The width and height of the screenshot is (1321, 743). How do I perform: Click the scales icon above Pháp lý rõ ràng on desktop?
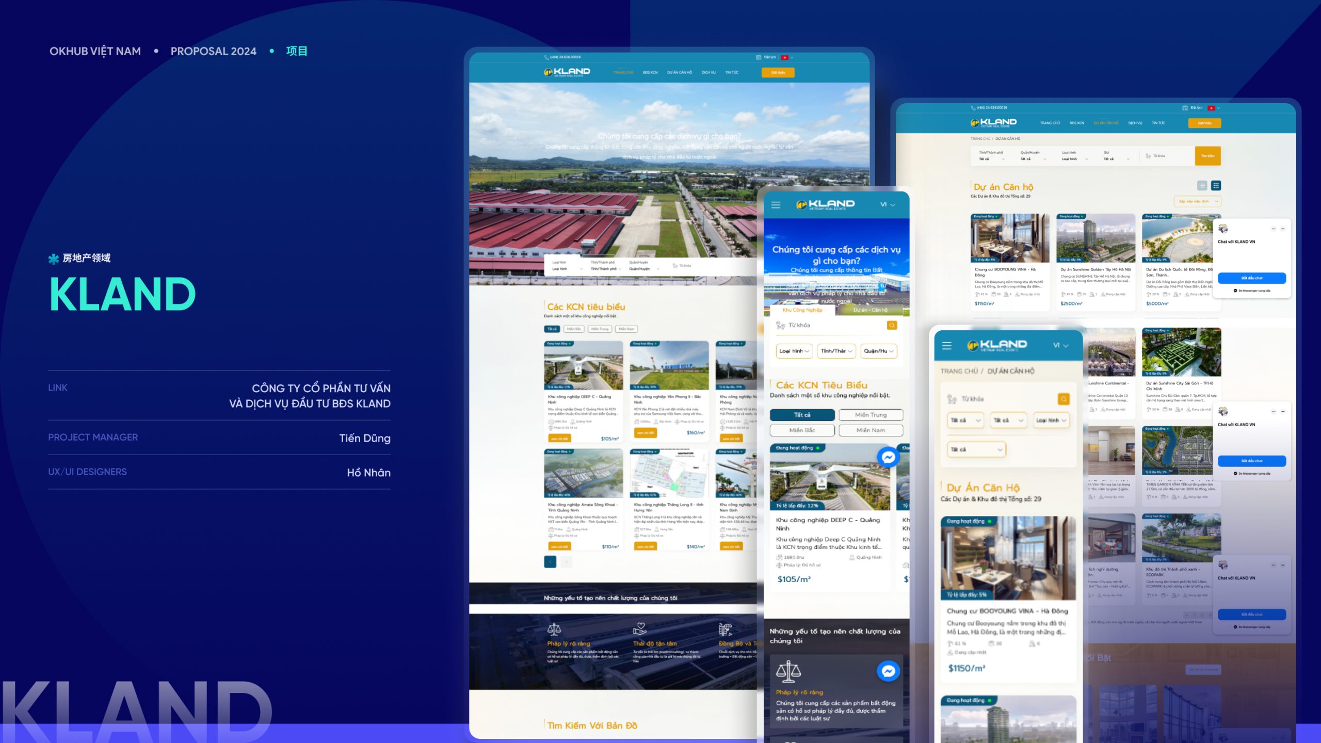pos(554,629)
